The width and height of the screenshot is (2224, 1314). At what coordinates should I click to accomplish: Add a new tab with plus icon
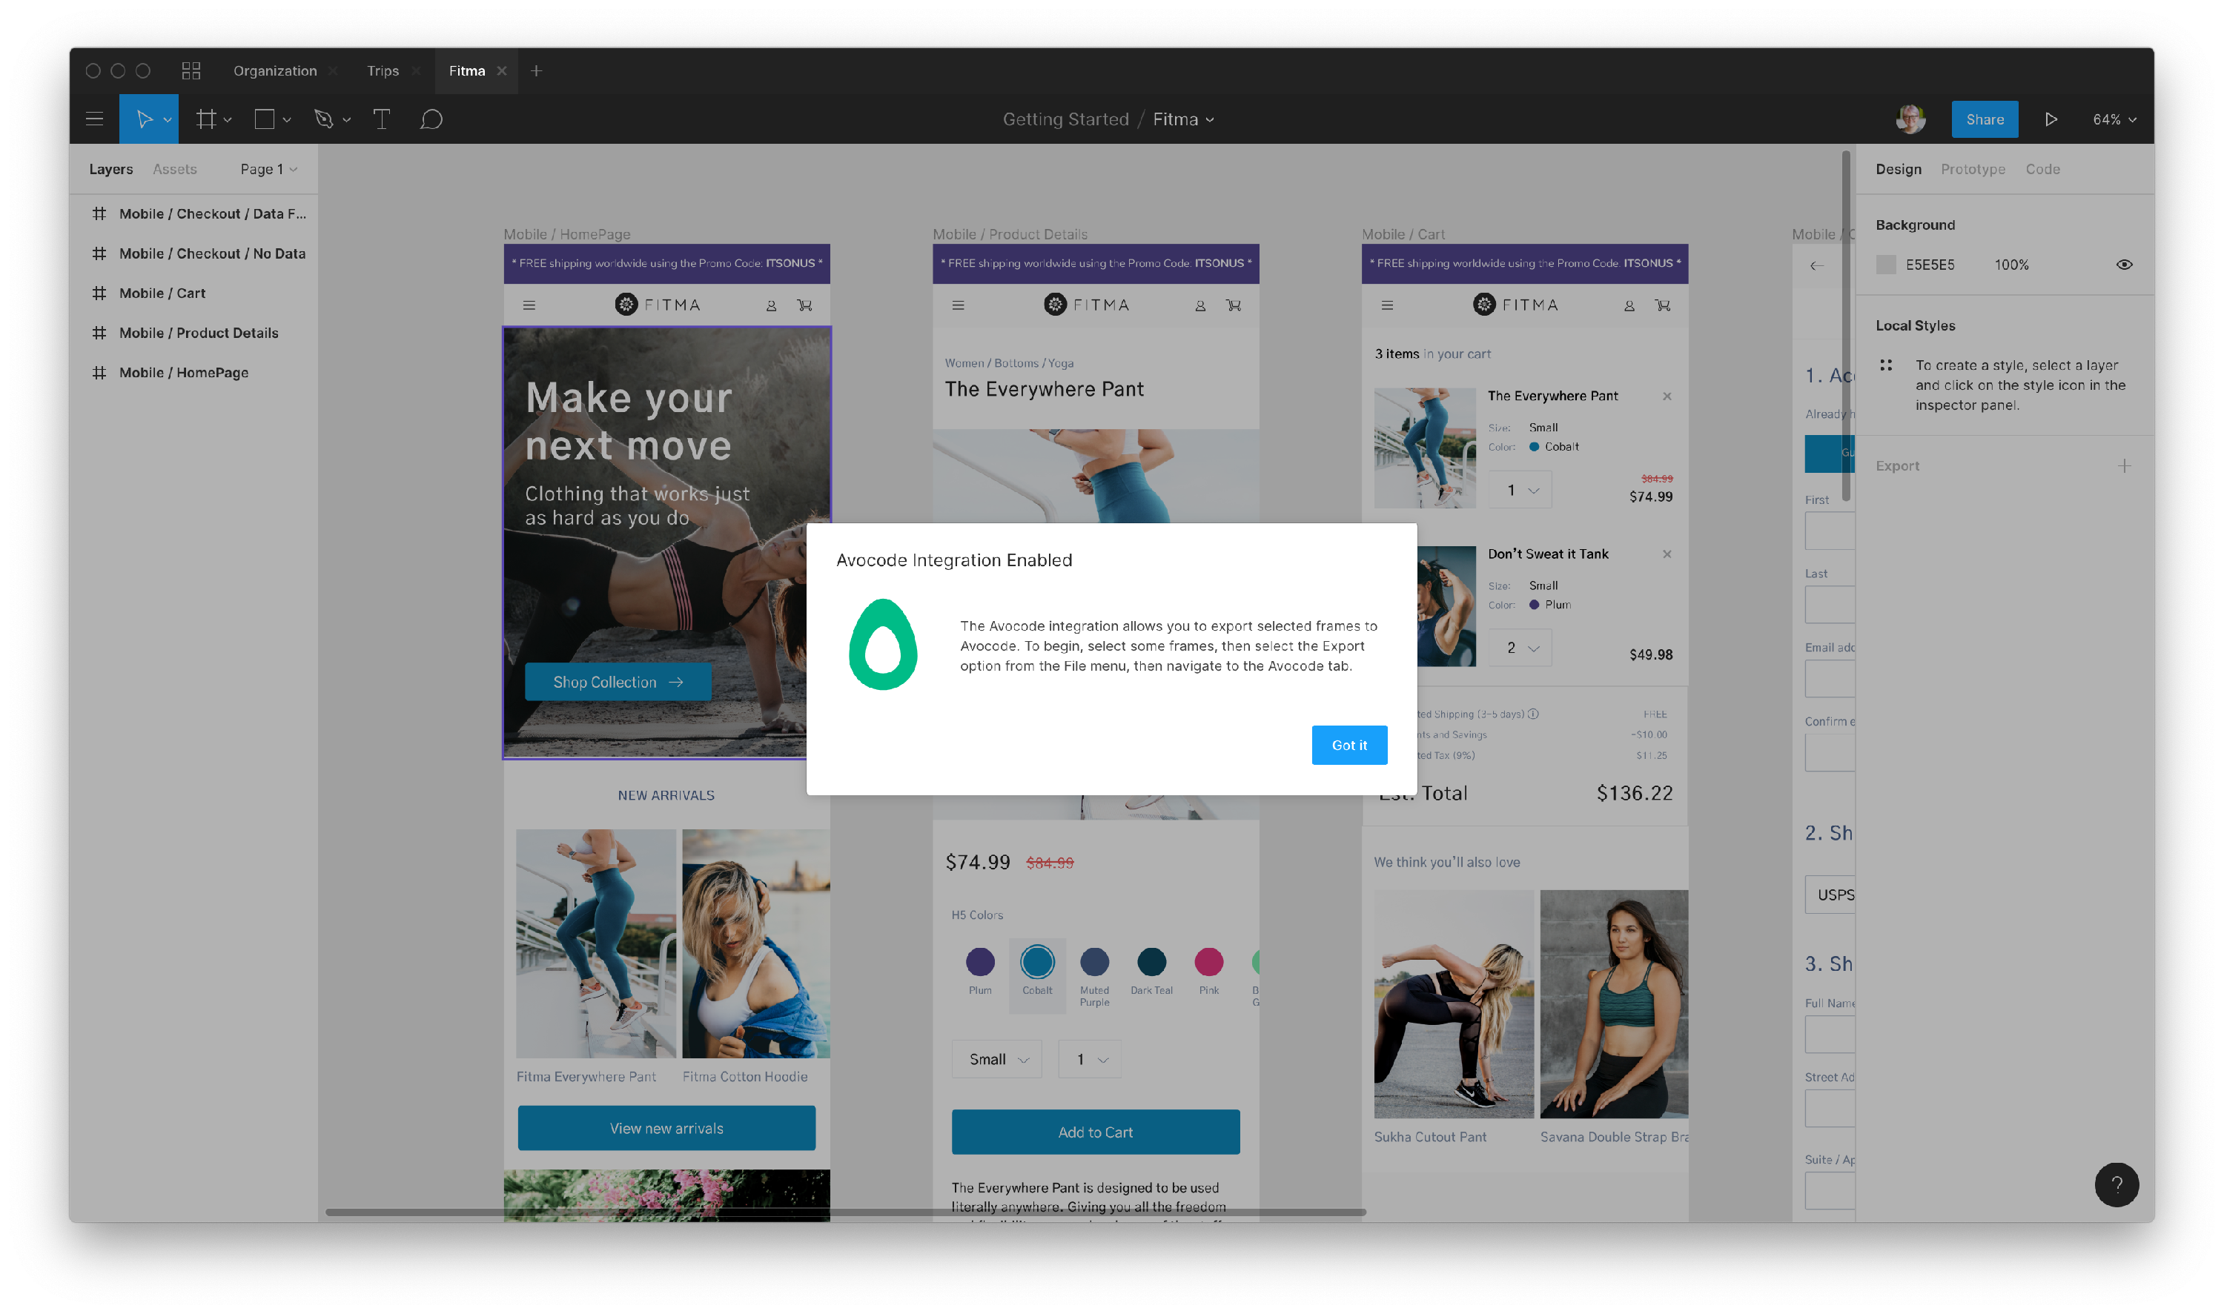536,70
